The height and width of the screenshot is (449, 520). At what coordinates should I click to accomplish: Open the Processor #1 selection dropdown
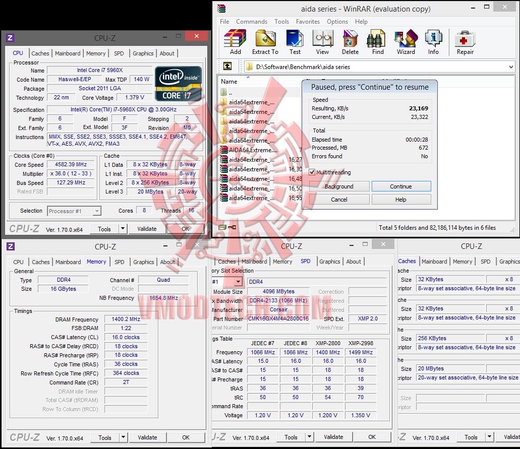click(97, 211)
